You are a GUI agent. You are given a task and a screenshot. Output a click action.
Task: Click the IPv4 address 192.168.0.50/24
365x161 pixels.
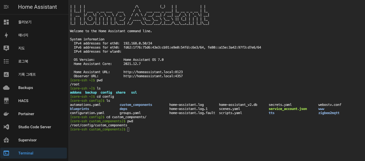[138, 43]
